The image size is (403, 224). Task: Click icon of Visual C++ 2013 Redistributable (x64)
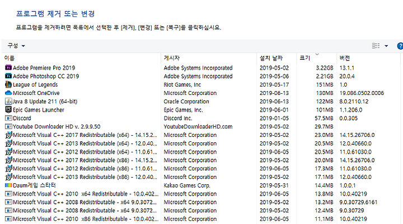coord(8,144)
